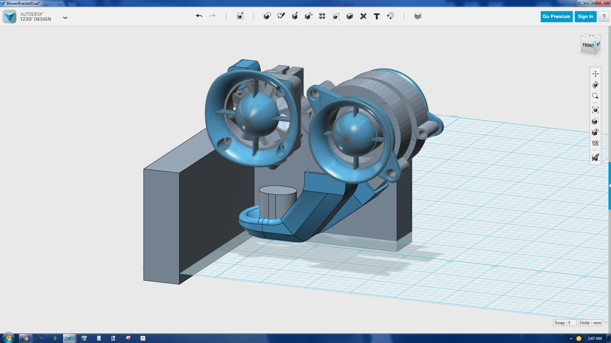The height and width of the screenshot is (343, 611).
Task: Expand the 123D Design application menu
Action: (x=65, y=17)
